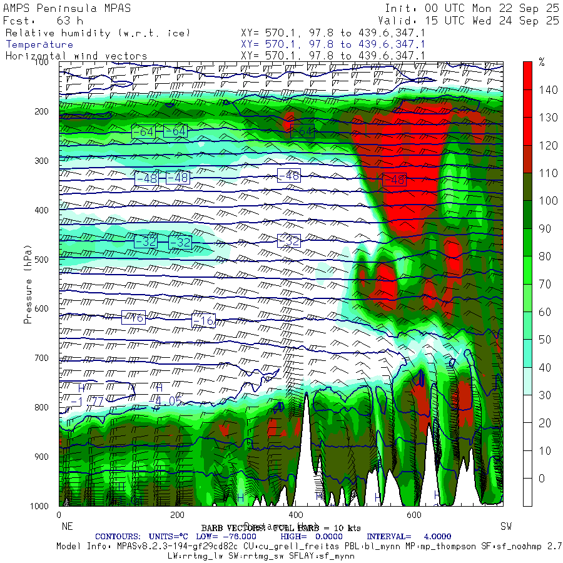Click the 400 tick on the distance axis
The height and width of the screenshot is (563, 563).
click(x=295, y=515)
